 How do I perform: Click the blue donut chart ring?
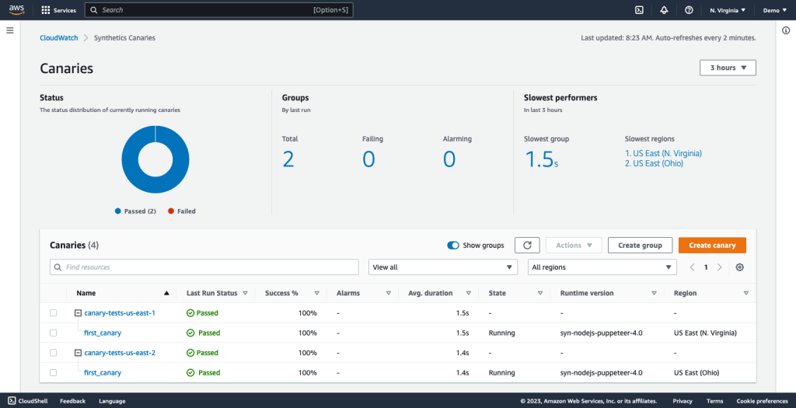130,160
